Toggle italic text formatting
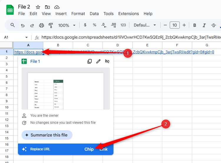 coord(204,25)
